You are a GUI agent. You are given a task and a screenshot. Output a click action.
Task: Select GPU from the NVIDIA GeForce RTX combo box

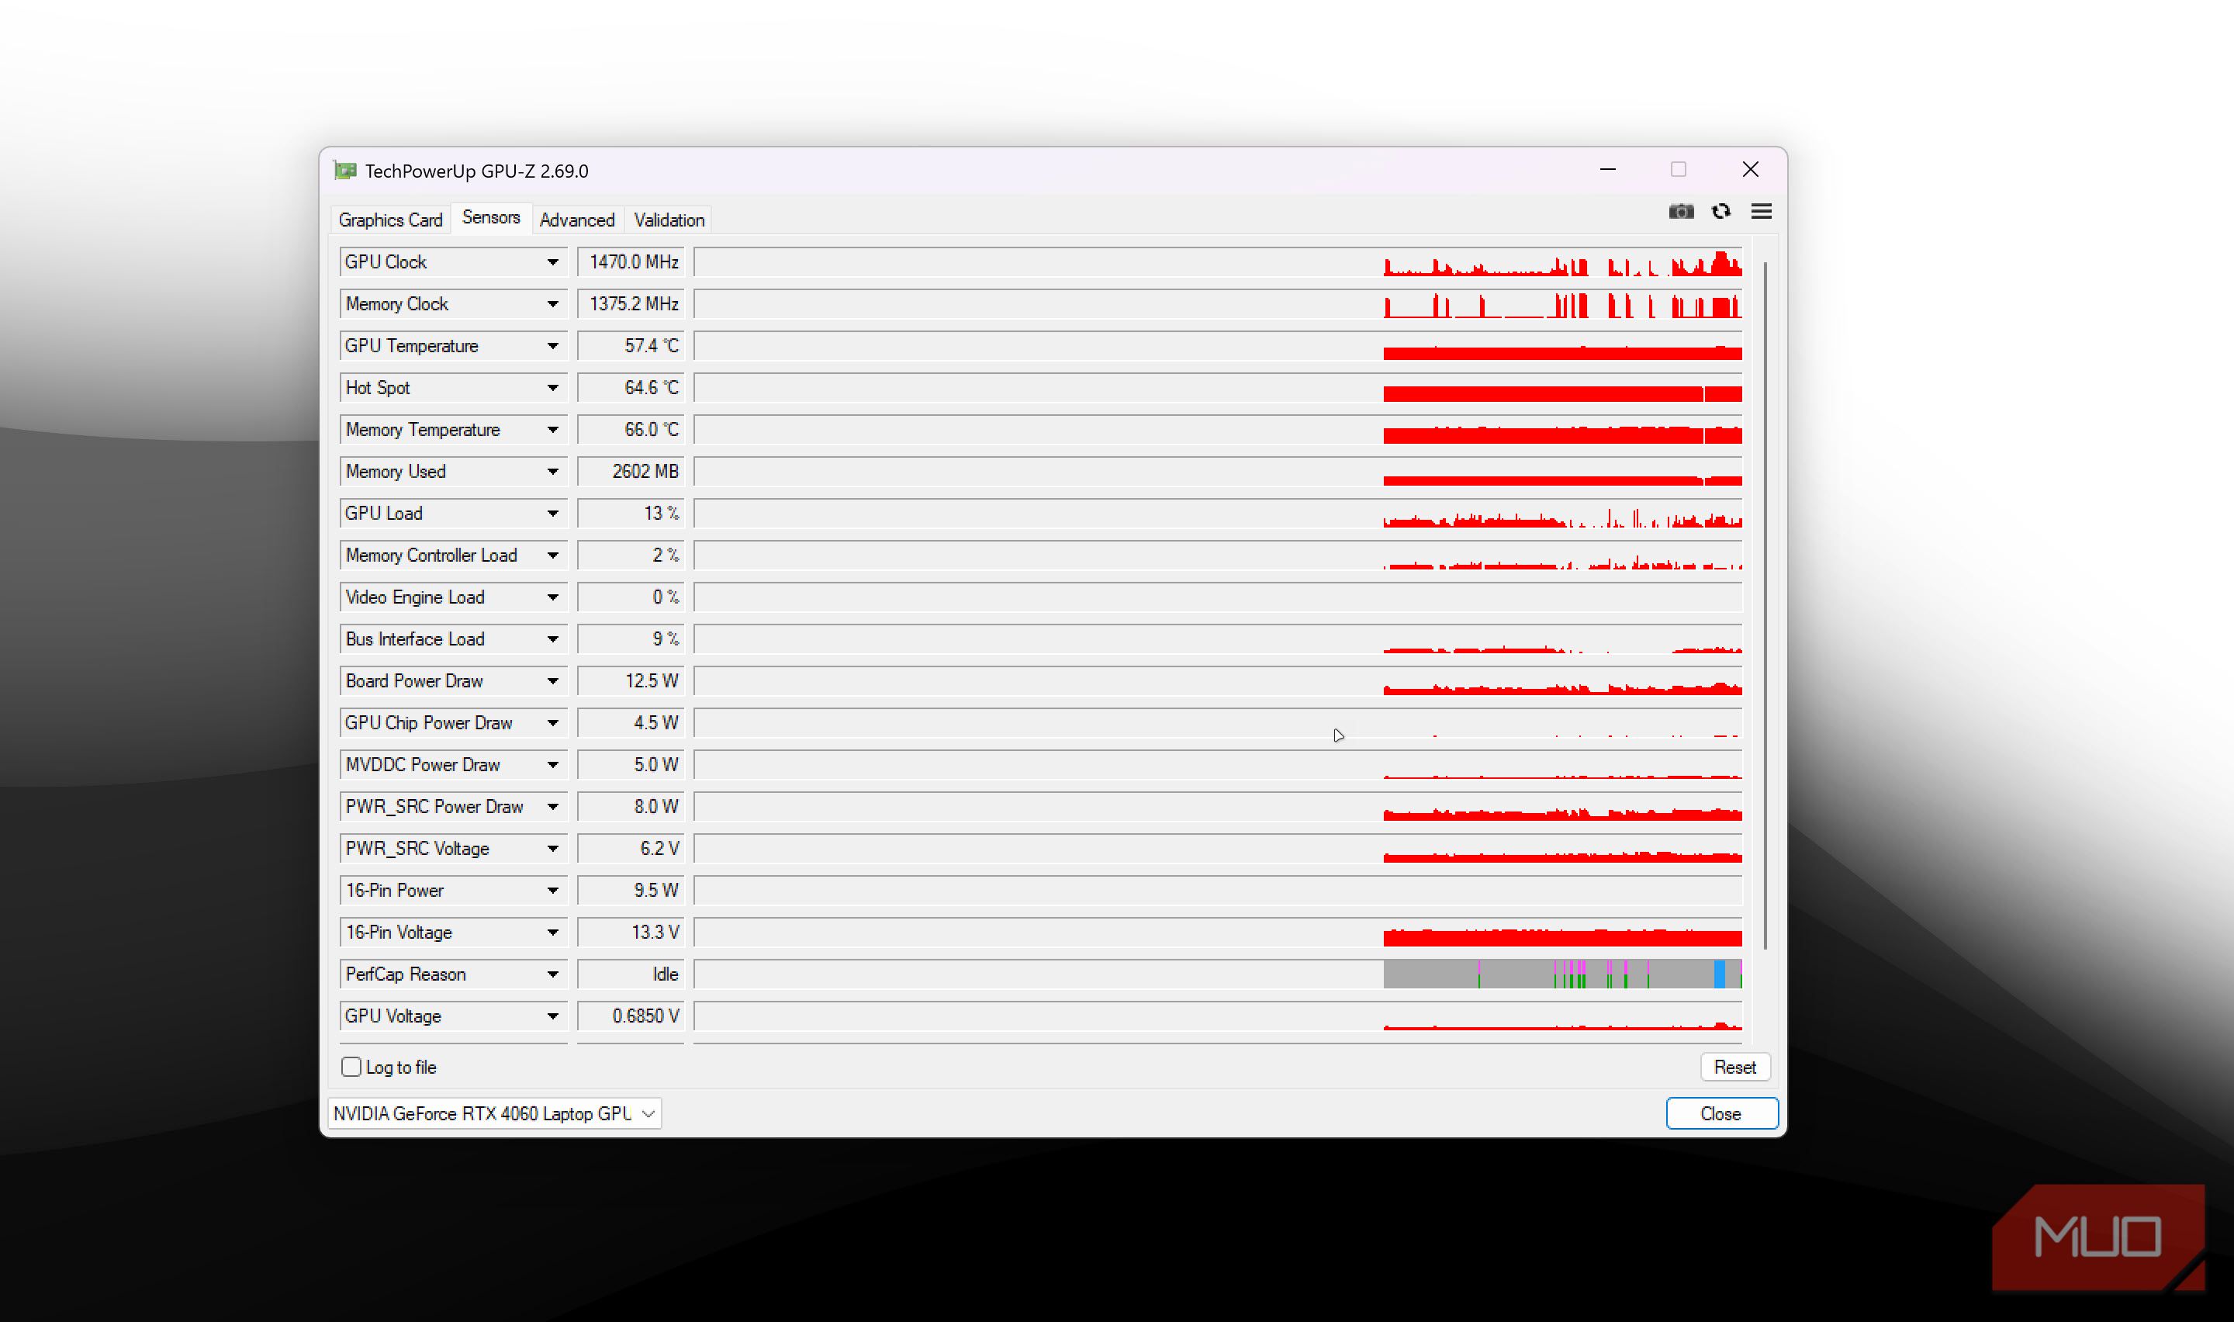494,1113
